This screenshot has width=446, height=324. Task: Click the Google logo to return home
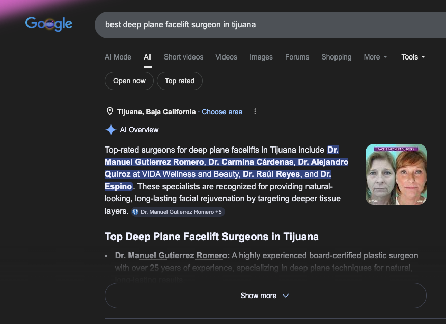coord(48,23)
